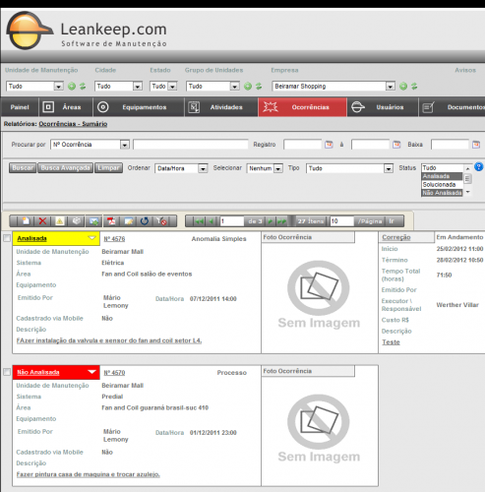Click the red X delete icon
This screenshot has width=485, height=492.
click(x=42, y=221)
